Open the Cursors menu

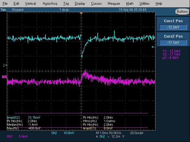point(96,4)
